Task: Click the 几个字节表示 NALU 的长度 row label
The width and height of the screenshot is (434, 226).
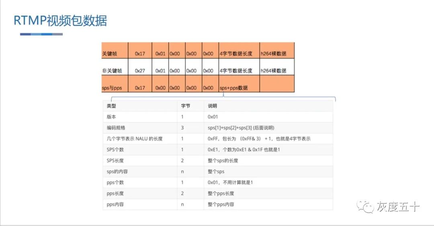Action: coord(135,139)
